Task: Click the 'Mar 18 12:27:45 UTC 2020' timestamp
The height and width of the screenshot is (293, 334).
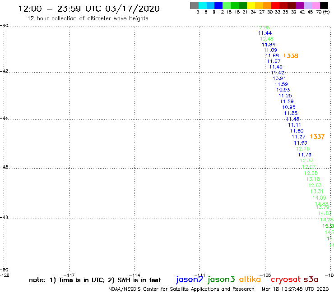Action: pyautogui.click(x=295, y=289)
